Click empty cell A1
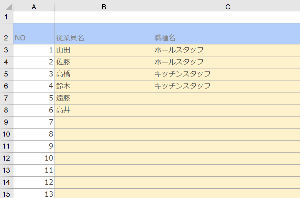The image size is (300, 198). pyautogui.click(x=34, y=17)
